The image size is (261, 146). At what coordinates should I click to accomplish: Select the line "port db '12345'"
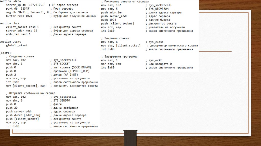[18, 9]
